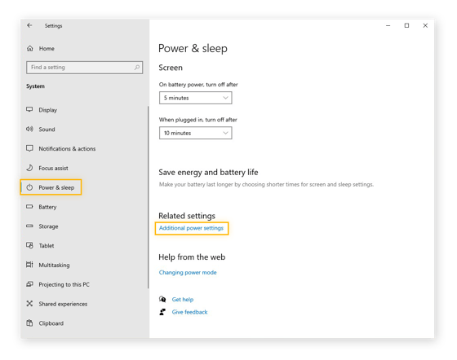Select Multitasking in sidebar

tap(54, 266)
